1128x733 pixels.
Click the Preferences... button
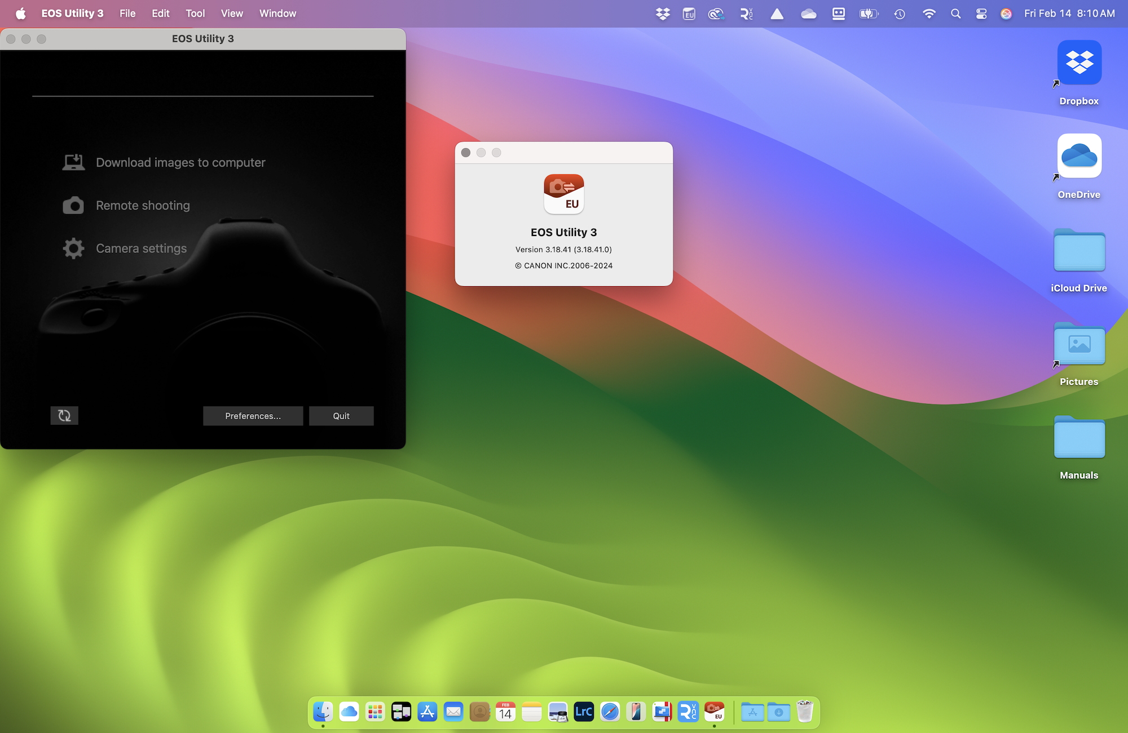253,416
